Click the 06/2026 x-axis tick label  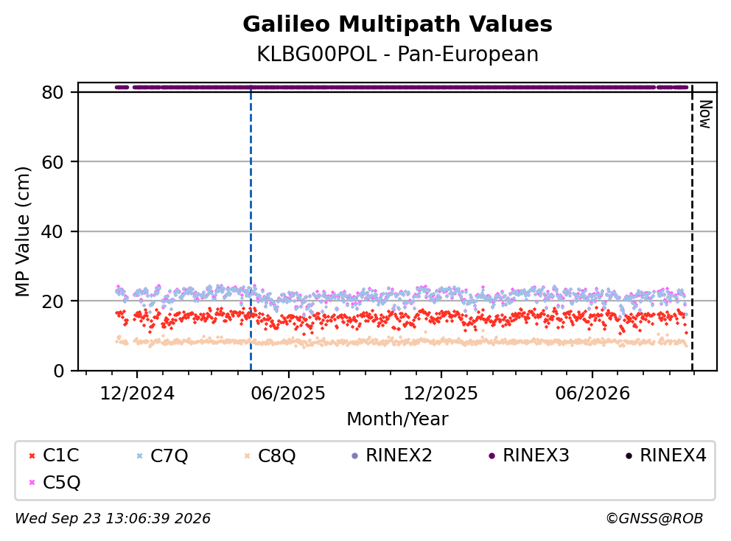[592, 394]
